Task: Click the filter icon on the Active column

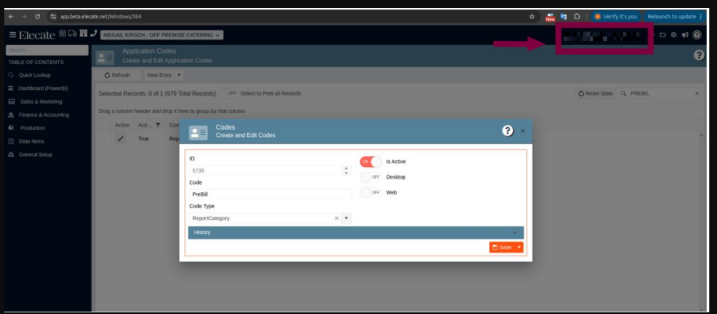Action: (x=158, y=125)
